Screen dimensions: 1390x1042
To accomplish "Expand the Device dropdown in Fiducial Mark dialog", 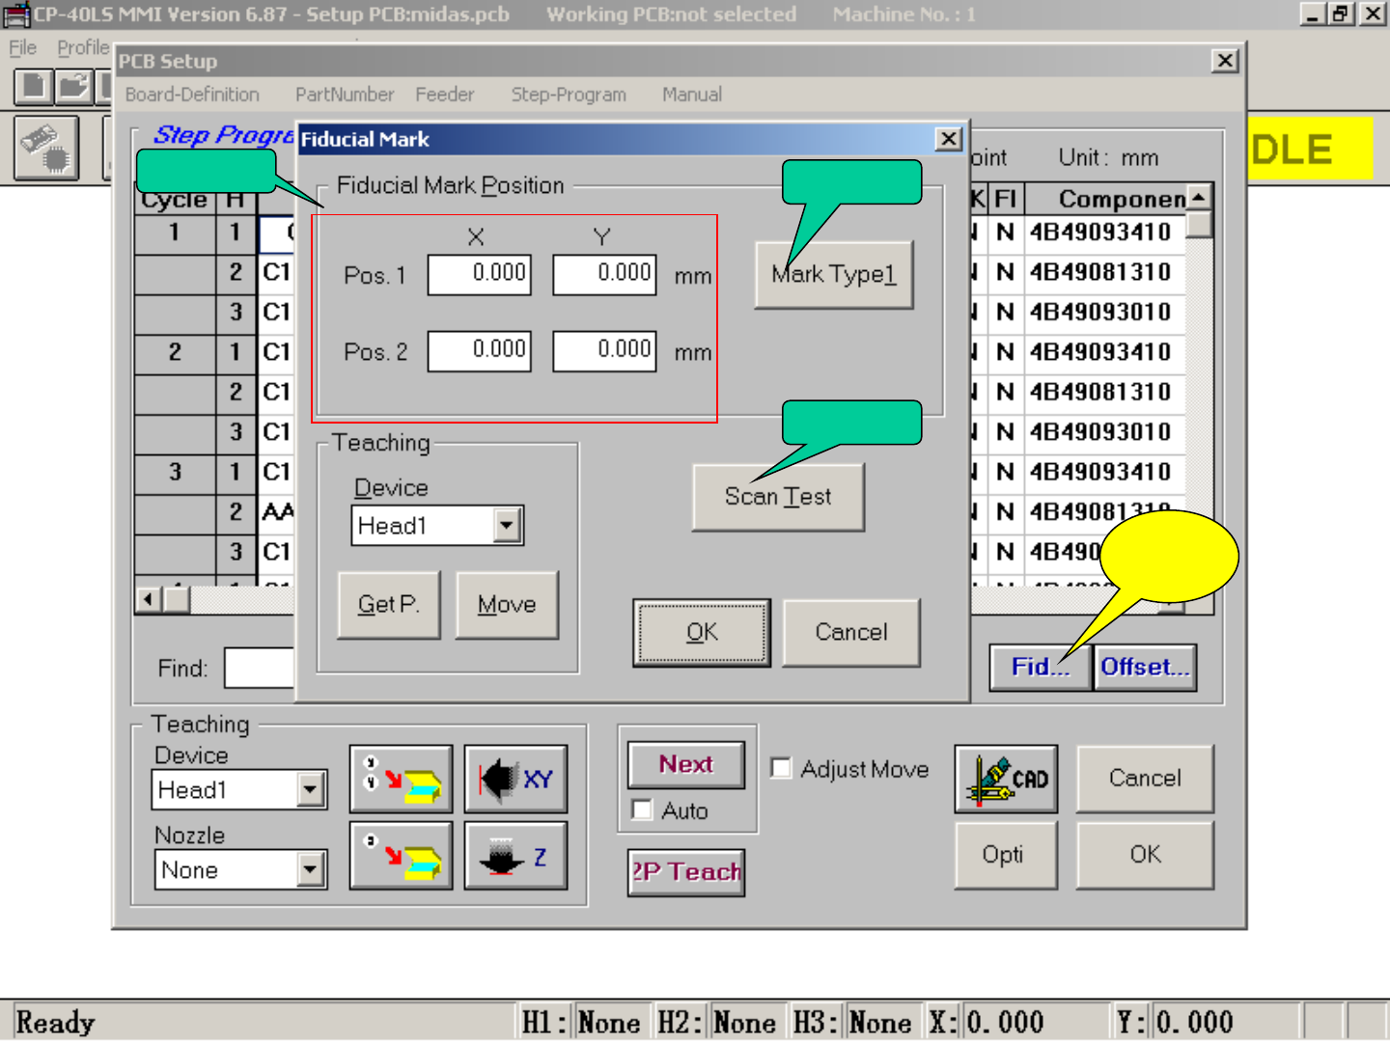I will tap(507, 526).
